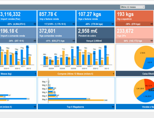Click the 'Mag 2' axis label

pyautogui.click(x=44, y=85)
